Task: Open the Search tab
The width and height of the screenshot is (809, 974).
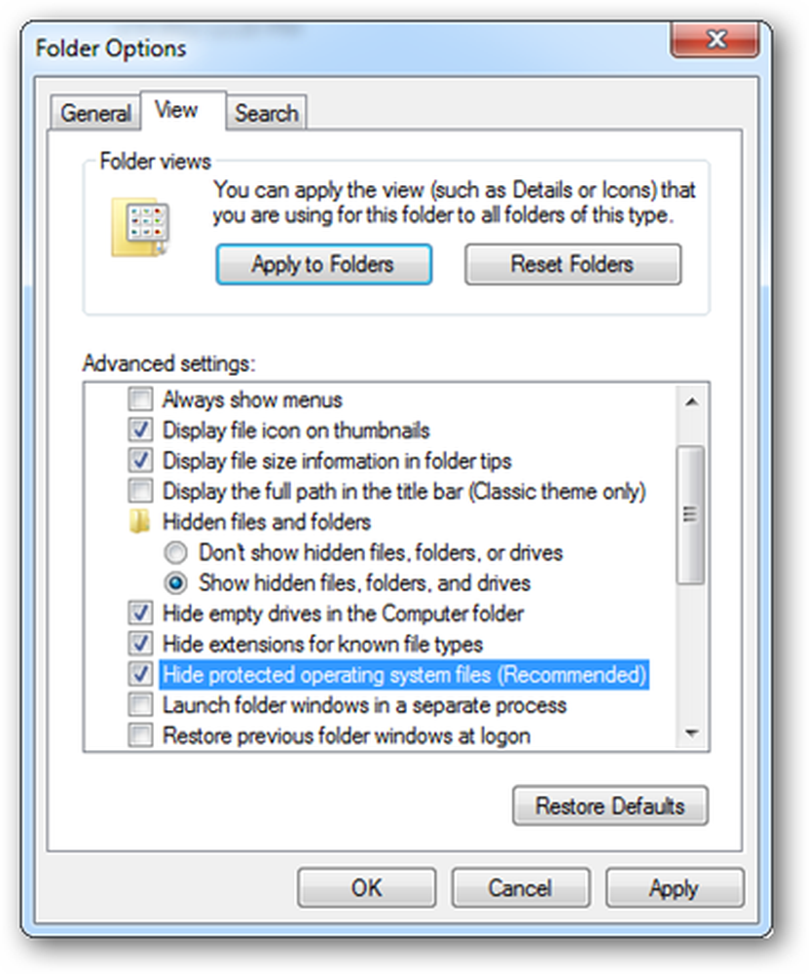Action: (x=267, y=113)
